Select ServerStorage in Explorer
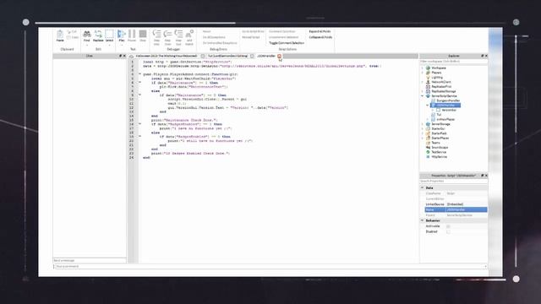The width and height of the screenshot is (541, 304). [x=440, y=124]
